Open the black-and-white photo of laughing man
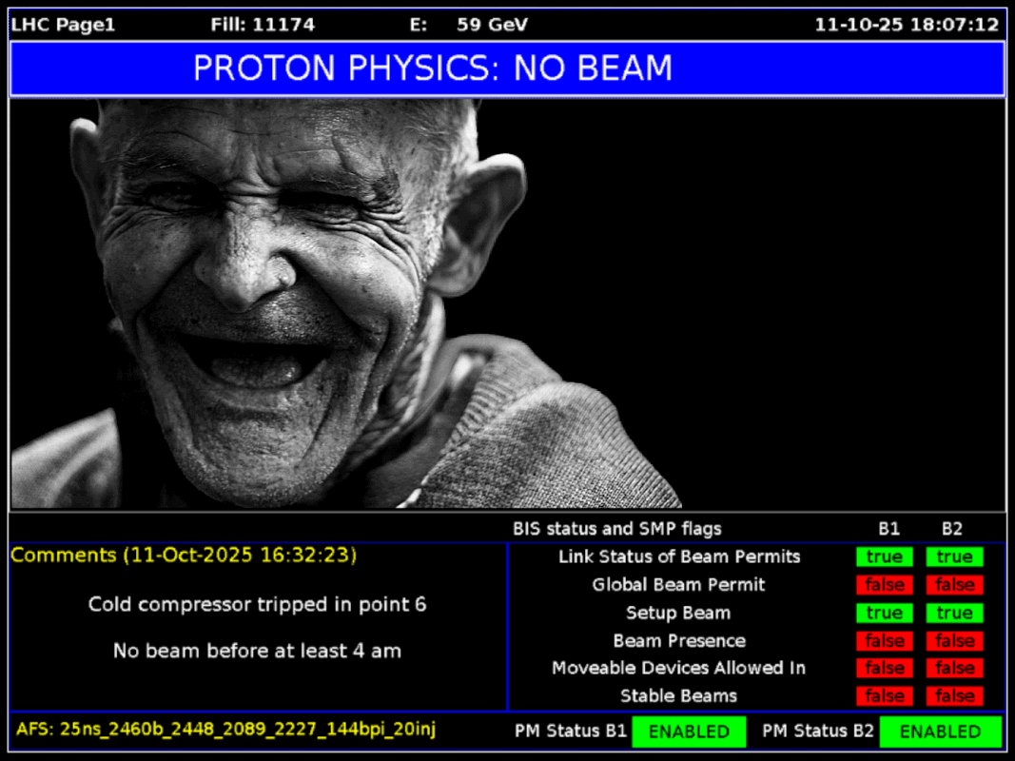 (x=346, y=303)
